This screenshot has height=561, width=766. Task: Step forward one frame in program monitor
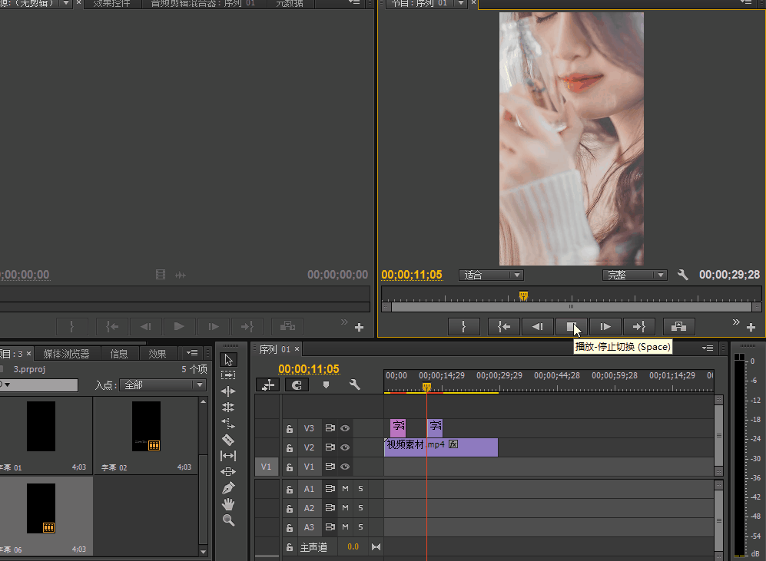[605, 326]
